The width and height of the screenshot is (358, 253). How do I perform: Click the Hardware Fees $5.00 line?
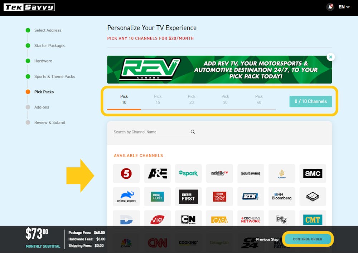tap(87, 239)
